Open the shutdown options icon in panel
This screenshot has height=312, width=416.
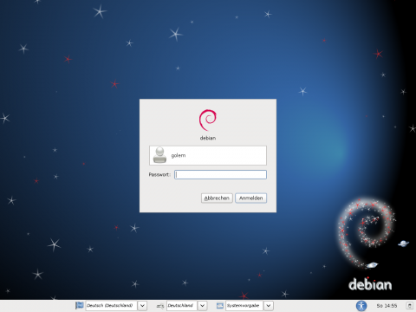[x=410, y=306]
